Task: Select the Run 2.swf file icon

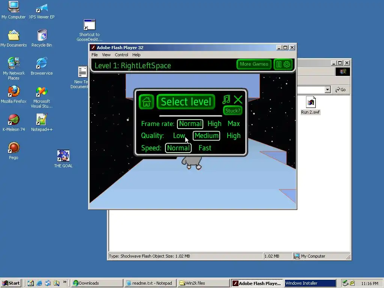Action: (x=310, y=105)
